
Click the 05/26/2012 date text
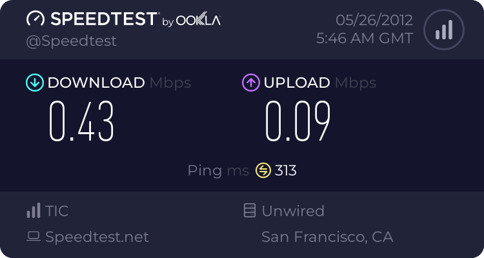click(372, 19)
